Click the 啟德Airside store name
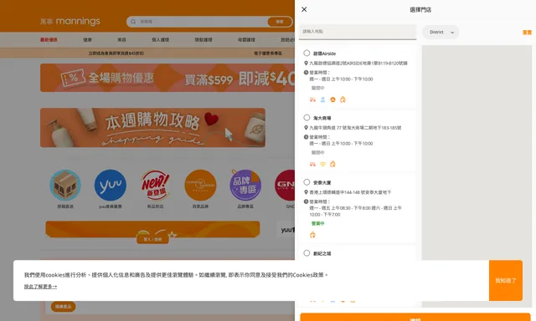536x321 pixels. pos(324,53)
